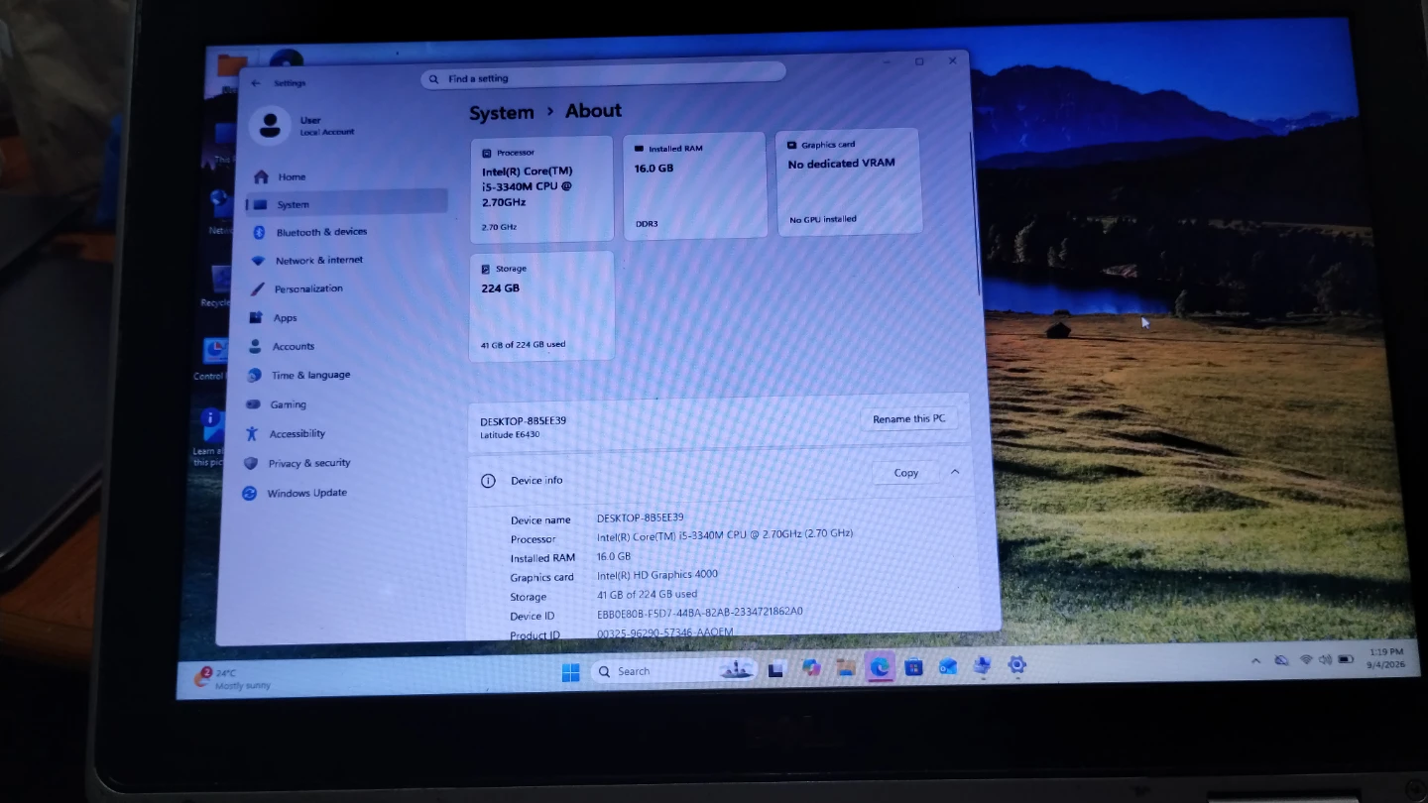Select the Latitude E6430 model text

pyautogui.click(x=510, y=435)
